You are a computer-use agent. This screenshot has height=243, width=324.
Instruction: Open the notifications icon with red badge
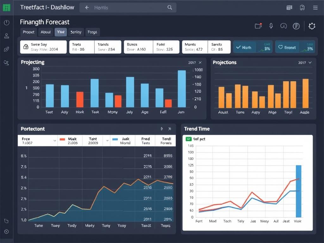(x=258, y=26)
